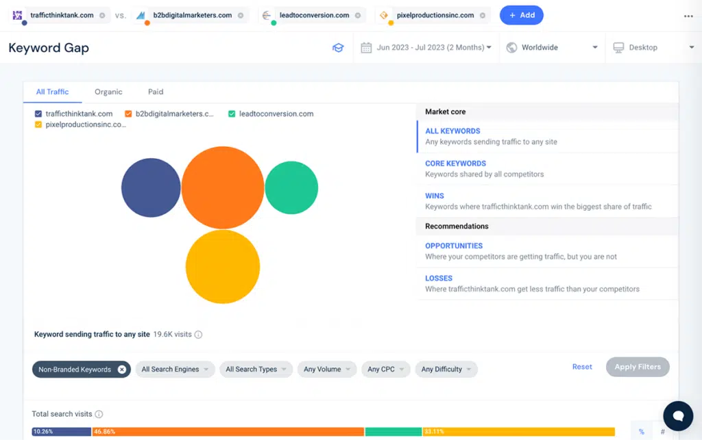Click the Reset filters link
This screenshot has width=702, height=440.
coord(582,367)
